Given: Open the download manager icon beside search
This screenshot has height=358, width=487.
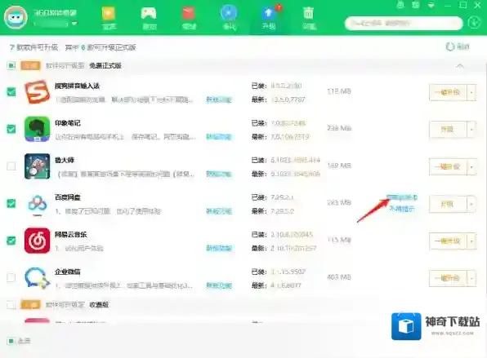Looking at the screenshot, I should pyautogui.click(x=474, y=24).
